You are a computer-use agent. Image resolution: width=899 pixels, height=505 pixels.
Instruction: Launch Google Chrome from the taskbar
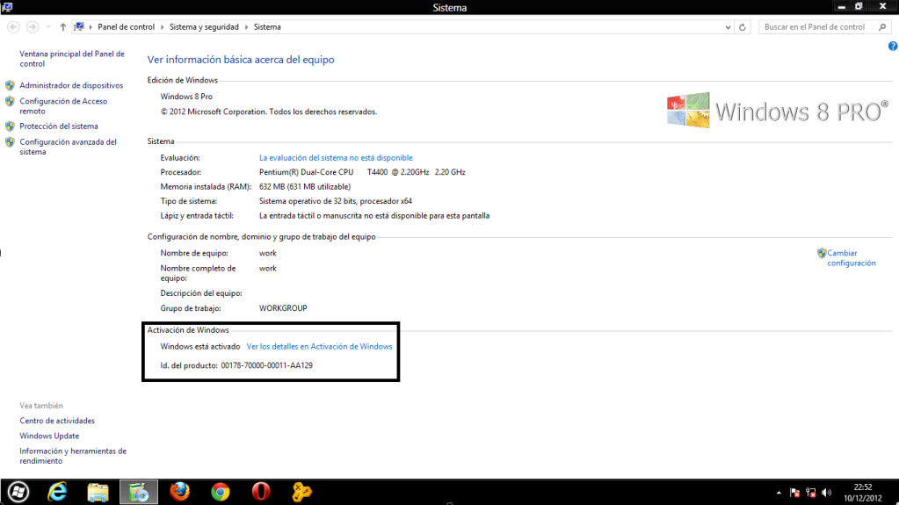point(221,492)
